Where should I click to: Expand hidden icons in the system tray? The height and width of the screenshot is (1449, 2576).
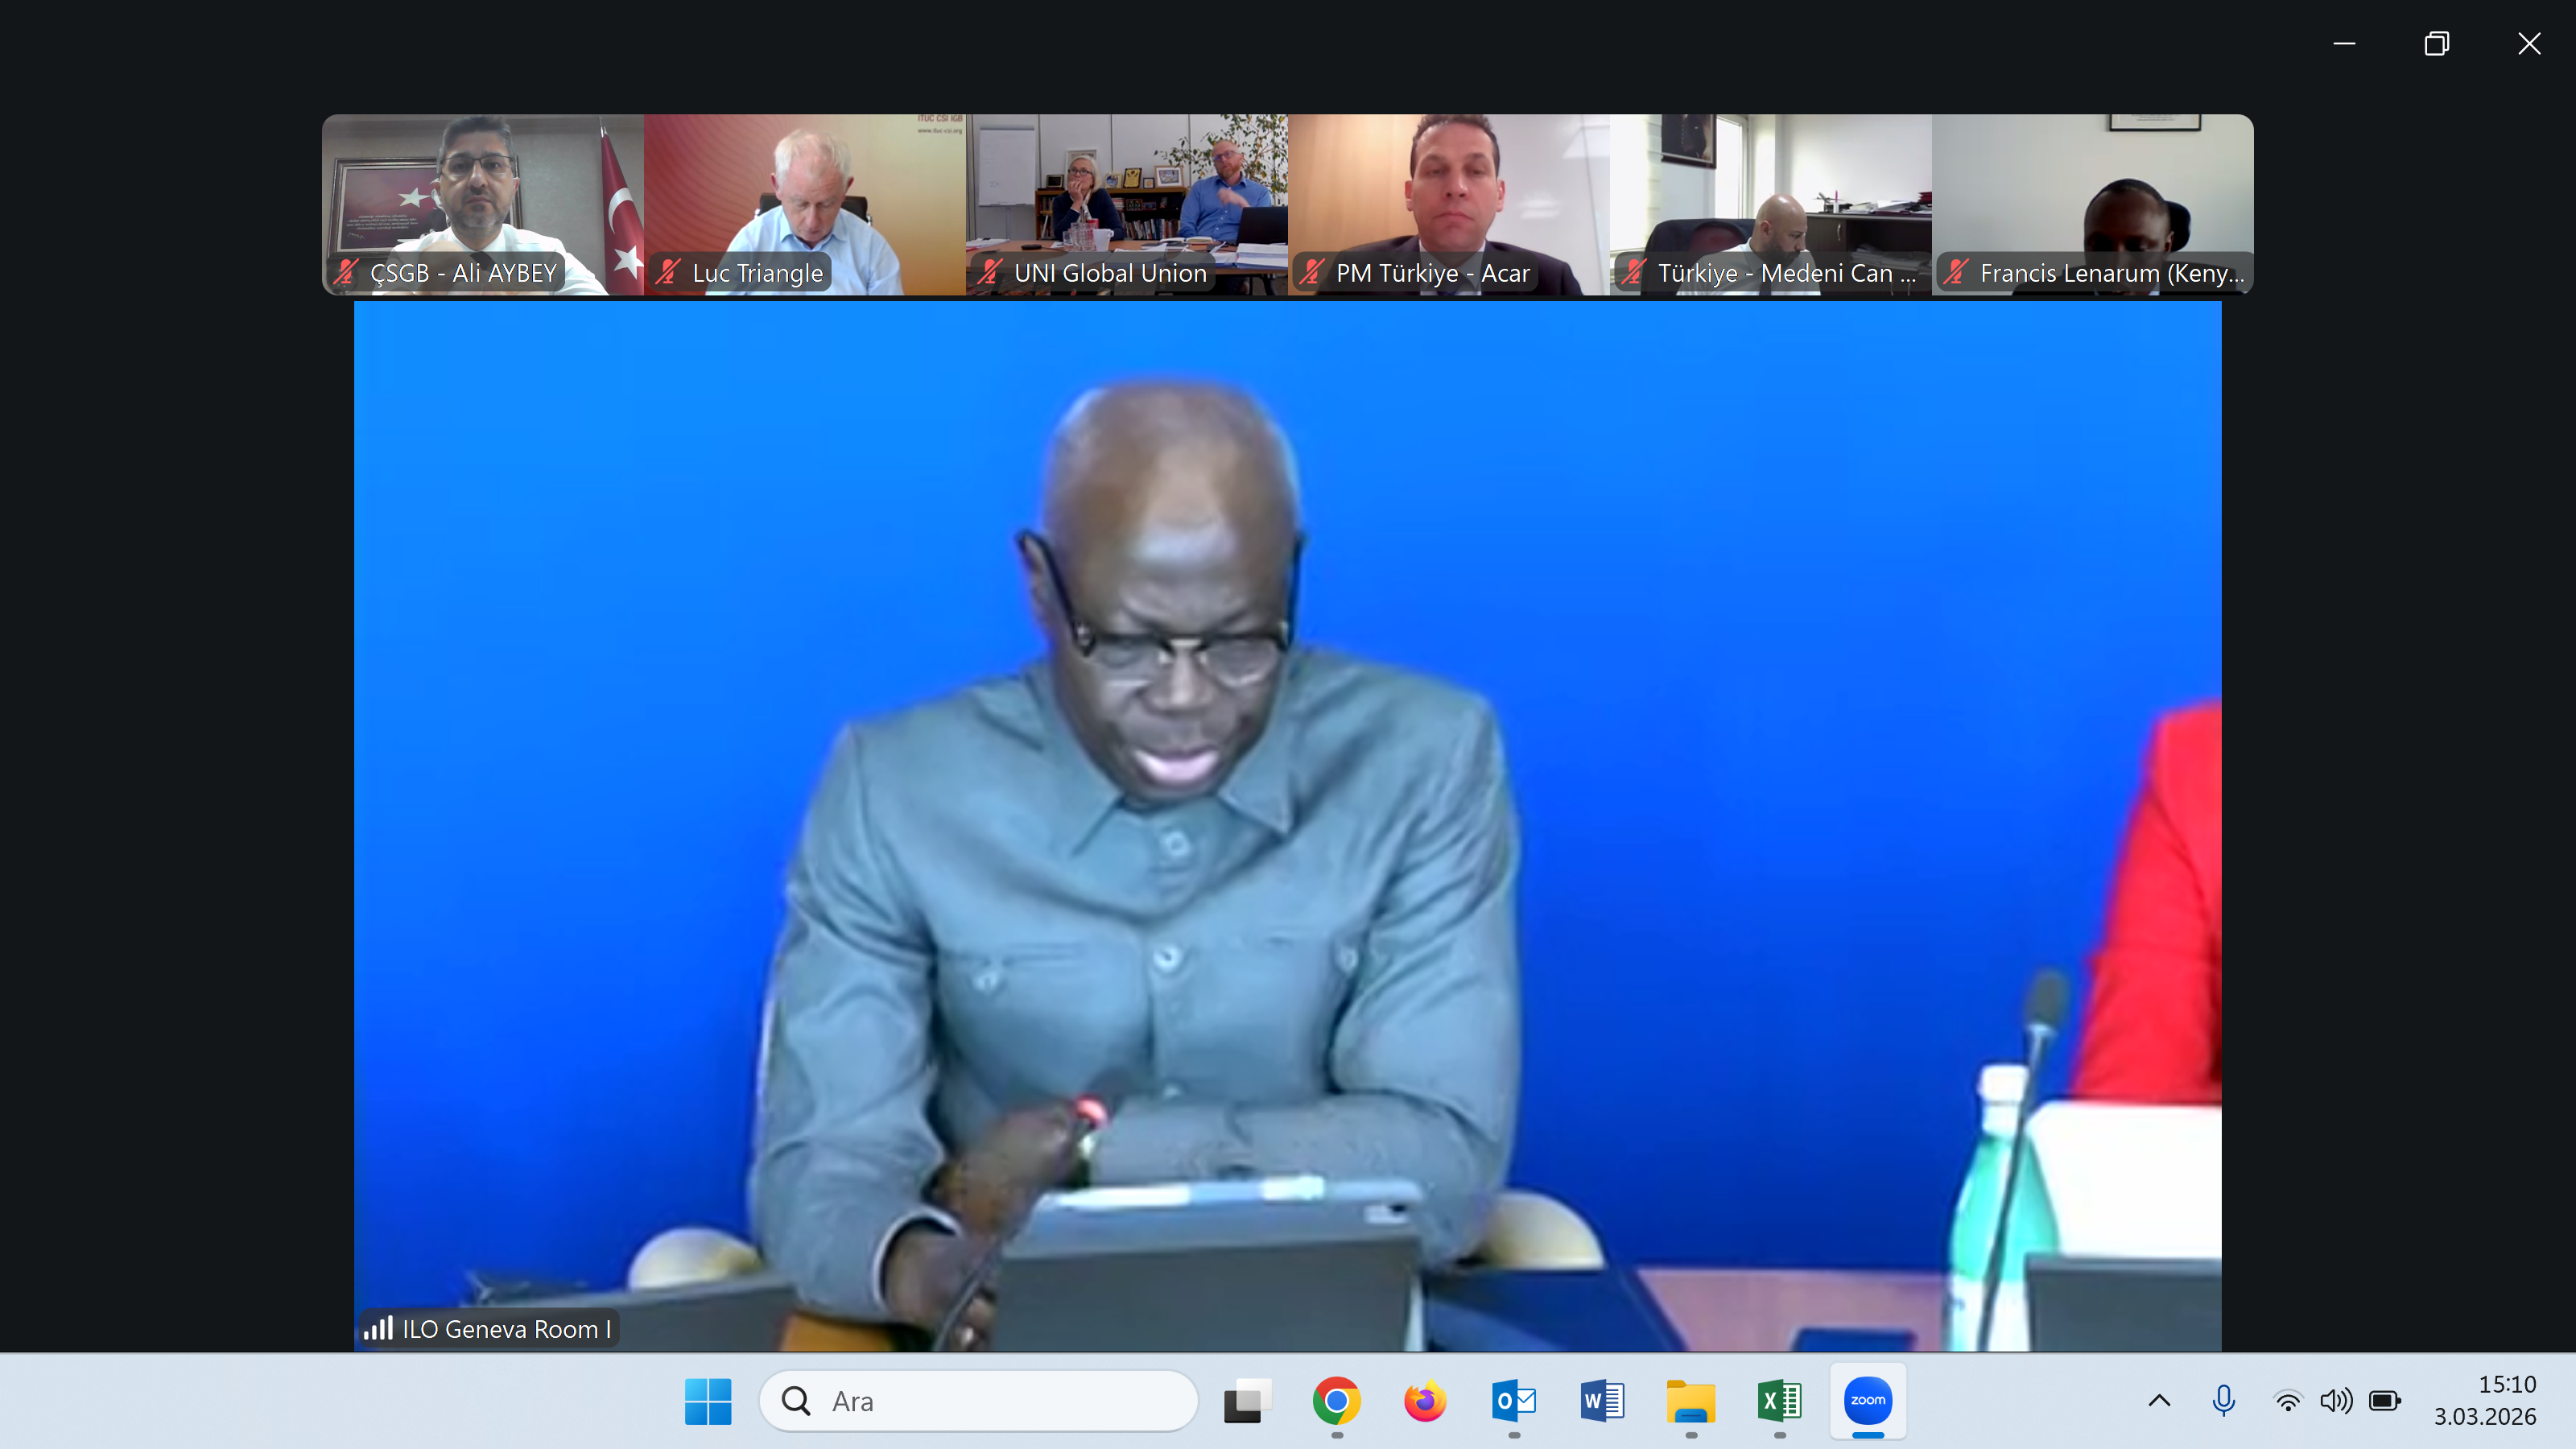click(2160, 1401)
